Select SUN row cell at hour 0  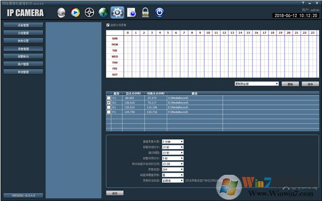[x=128, y=38]
